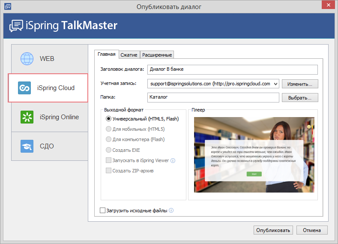Screen dimensions: 338x244
Task: Click the iSpring TalkMaster chat logo
Action: (x=16, y=26)
